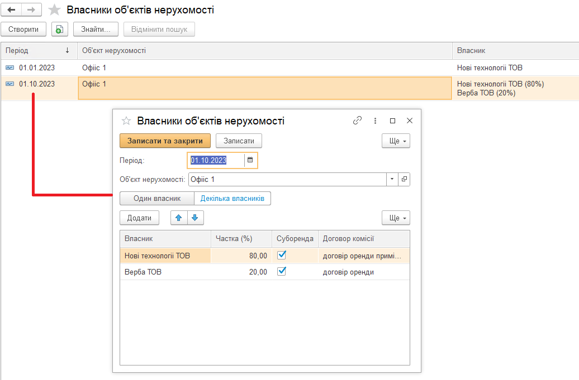Screen dimensions: 579x380
Task: Click the main list Власник column header
Action: (515, 50)
